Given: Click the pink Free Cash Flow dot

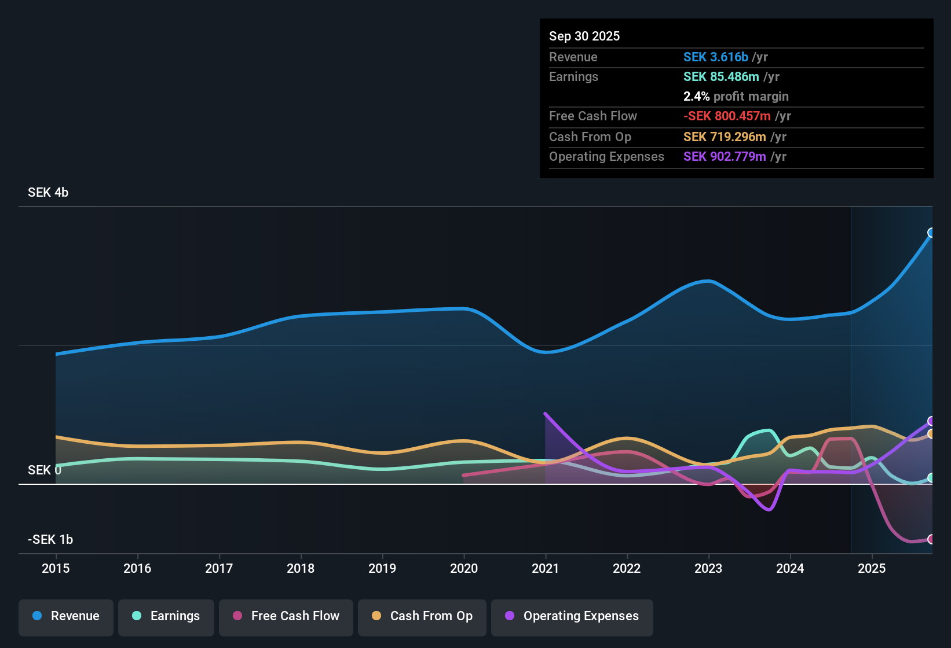Looking at the screenshot, I should [x=237, y=616].
